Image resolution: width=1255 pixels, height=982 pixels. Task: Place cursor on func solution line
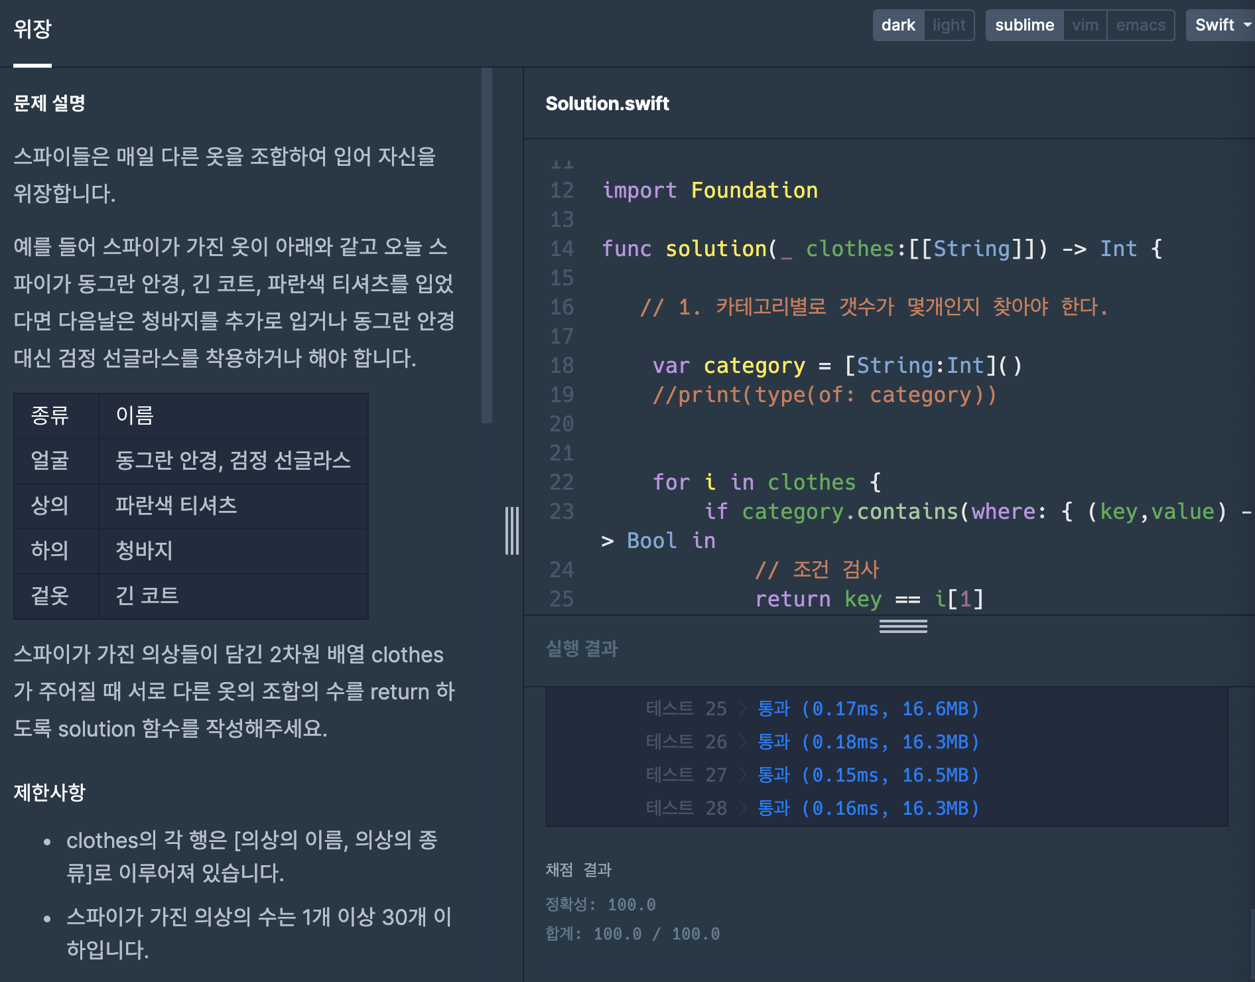pyautogui.click(x=882, y=249)
